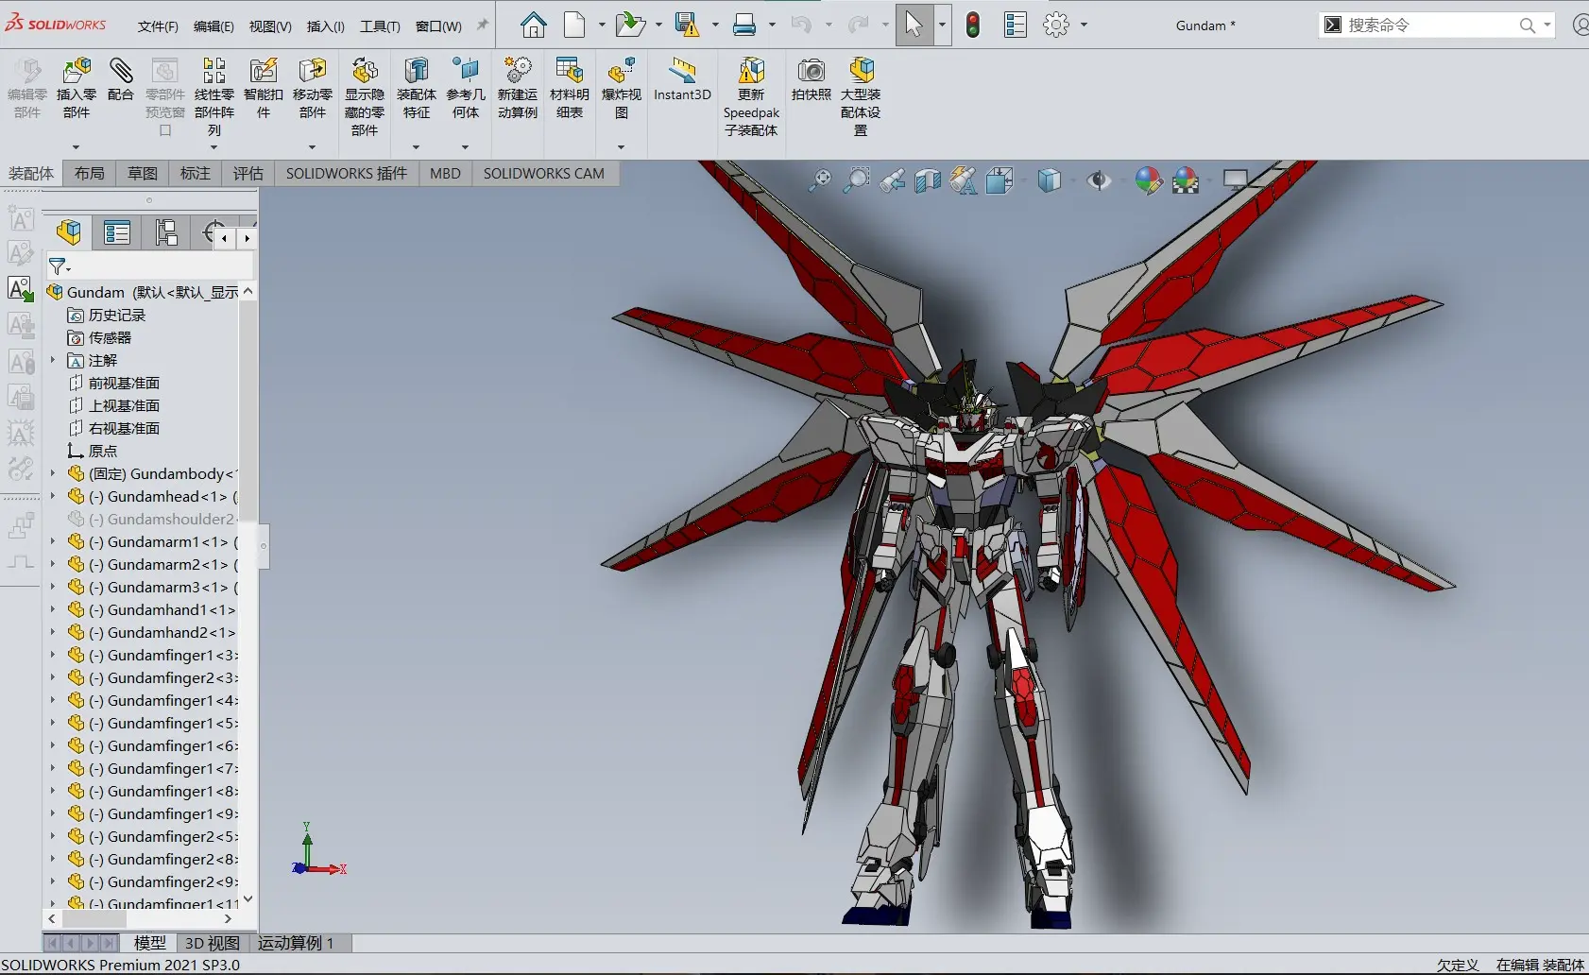The image size is (1589, 975).
Task: Switch to 布局 ribbon tab
Action: pyautogui.click(x=90, y=173)
